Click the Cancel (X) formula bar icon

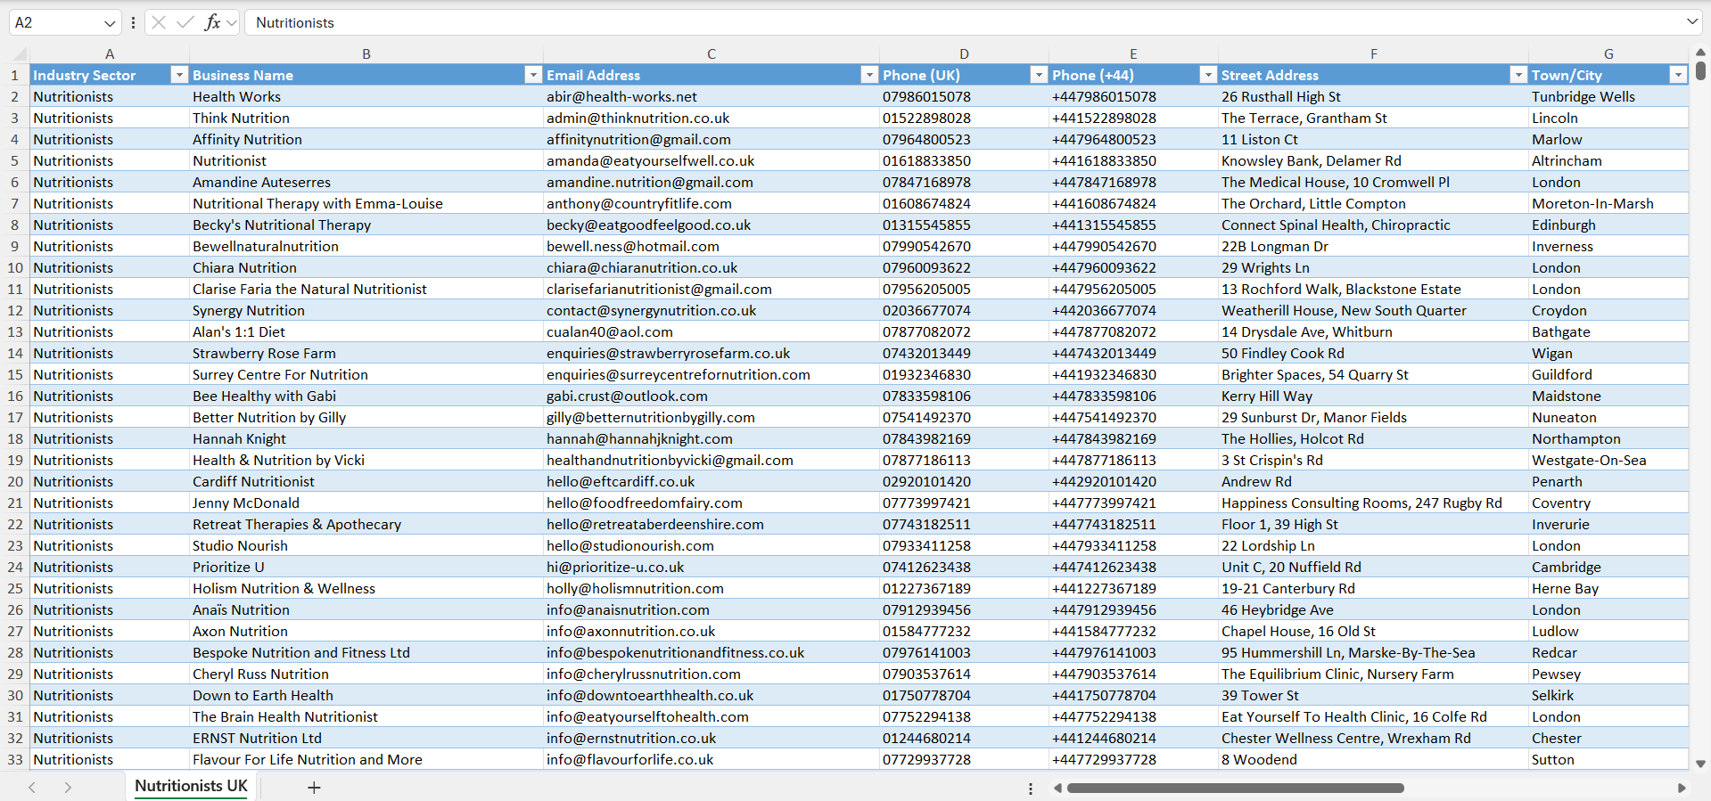(159, 22)
